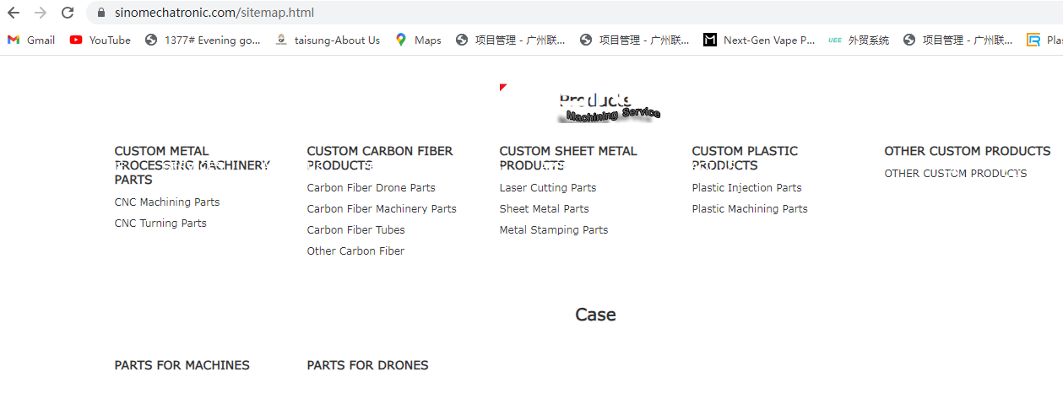Select the Laser Cutting Parts link

[548, 188]
